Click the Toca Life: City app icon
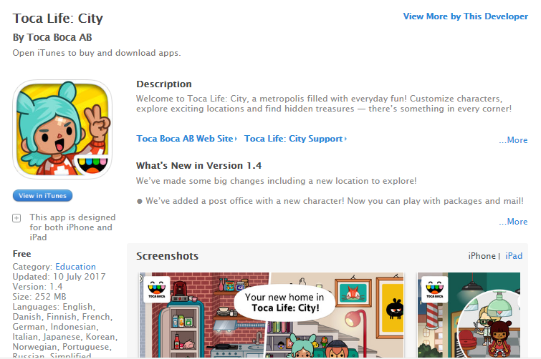The image size is (541, 359). pyautogui.click(x=62, y=129)
